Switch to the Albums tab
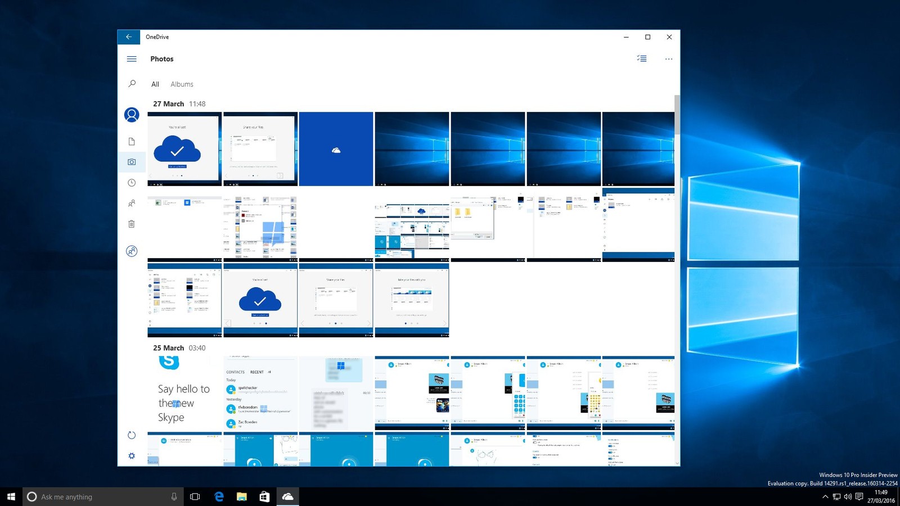The image size is (900, 506). point(182,84)
